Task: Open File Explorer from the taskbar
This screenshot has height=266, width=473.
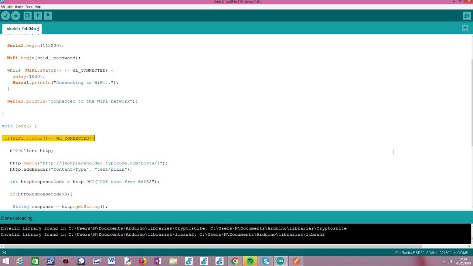Action: coord(173,261)
